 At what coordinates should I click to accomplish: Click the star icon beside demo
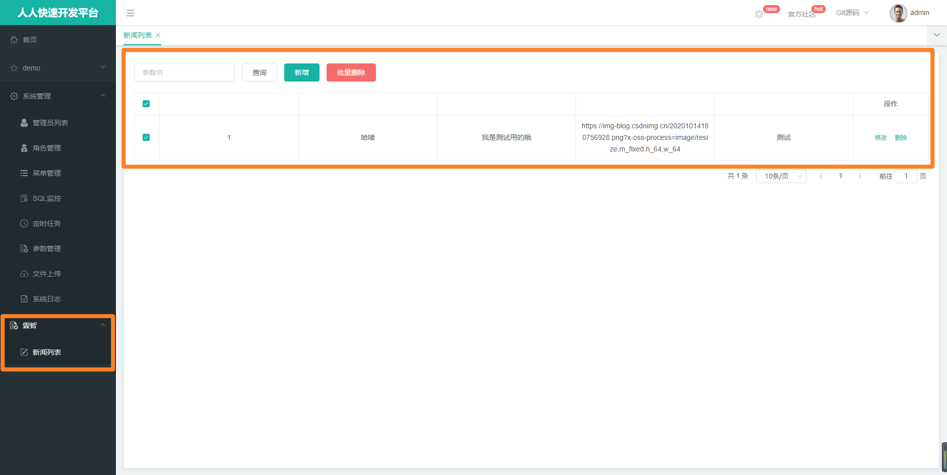click(x=14, y=68)
